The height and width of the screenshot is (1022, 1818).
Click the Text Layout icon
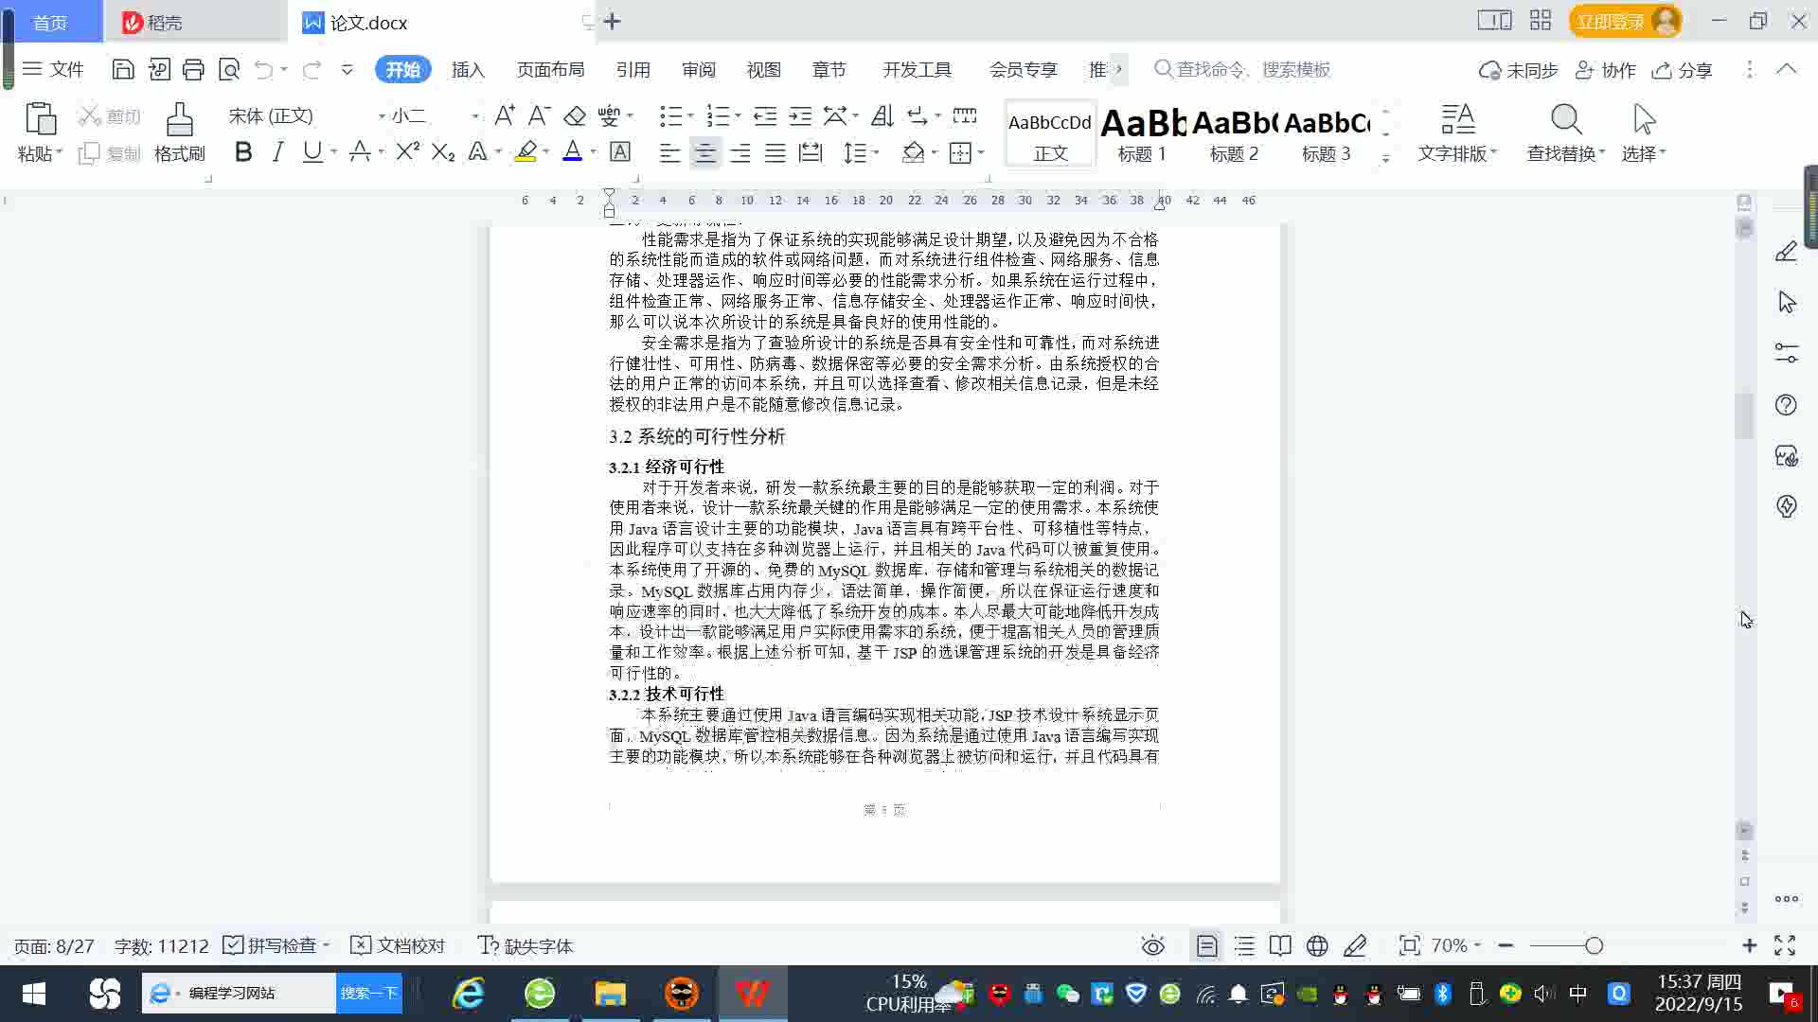pos(1458,119)
